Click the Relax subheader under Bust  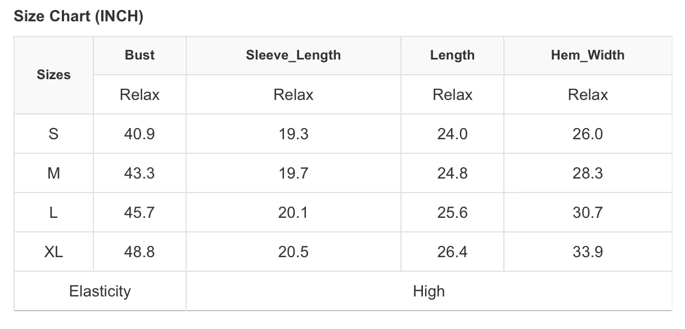click(x=139, y=95)
